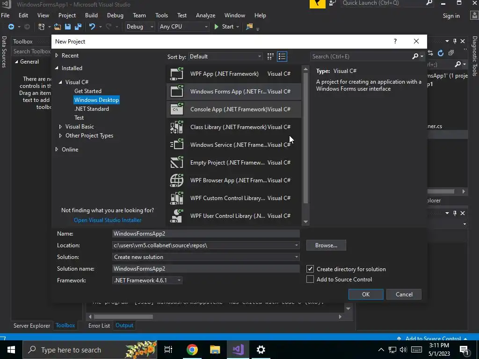Expand Other Project Types node
Viewport: 479px width, 359px height.
[60, 136]
